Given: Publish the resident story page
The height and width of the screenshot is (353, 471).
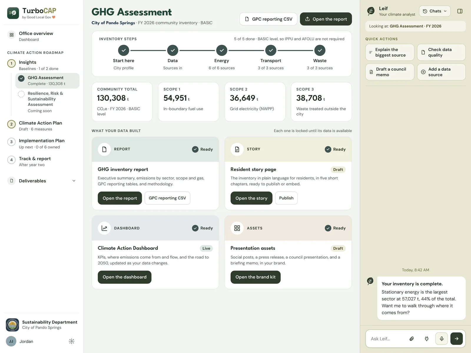Looking at the screenshot, I should tap(286, 198).
